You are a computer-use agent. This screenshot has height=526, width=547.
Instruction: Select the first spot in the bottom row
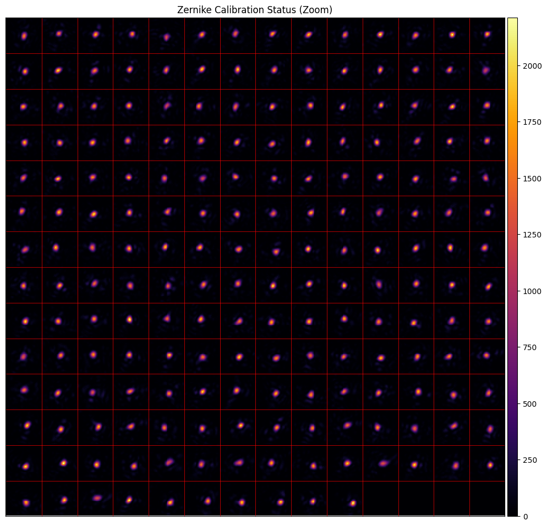(26, 503)
